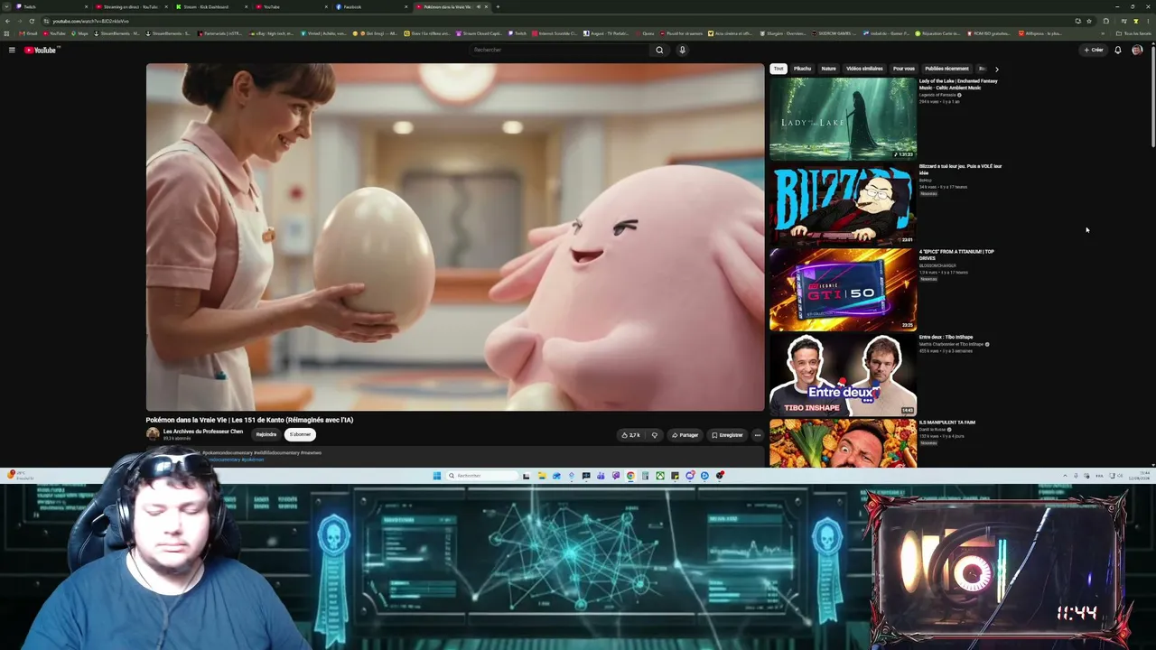1156x650 pixels.
Task: Click the YouTube search field
Action: 558,51
